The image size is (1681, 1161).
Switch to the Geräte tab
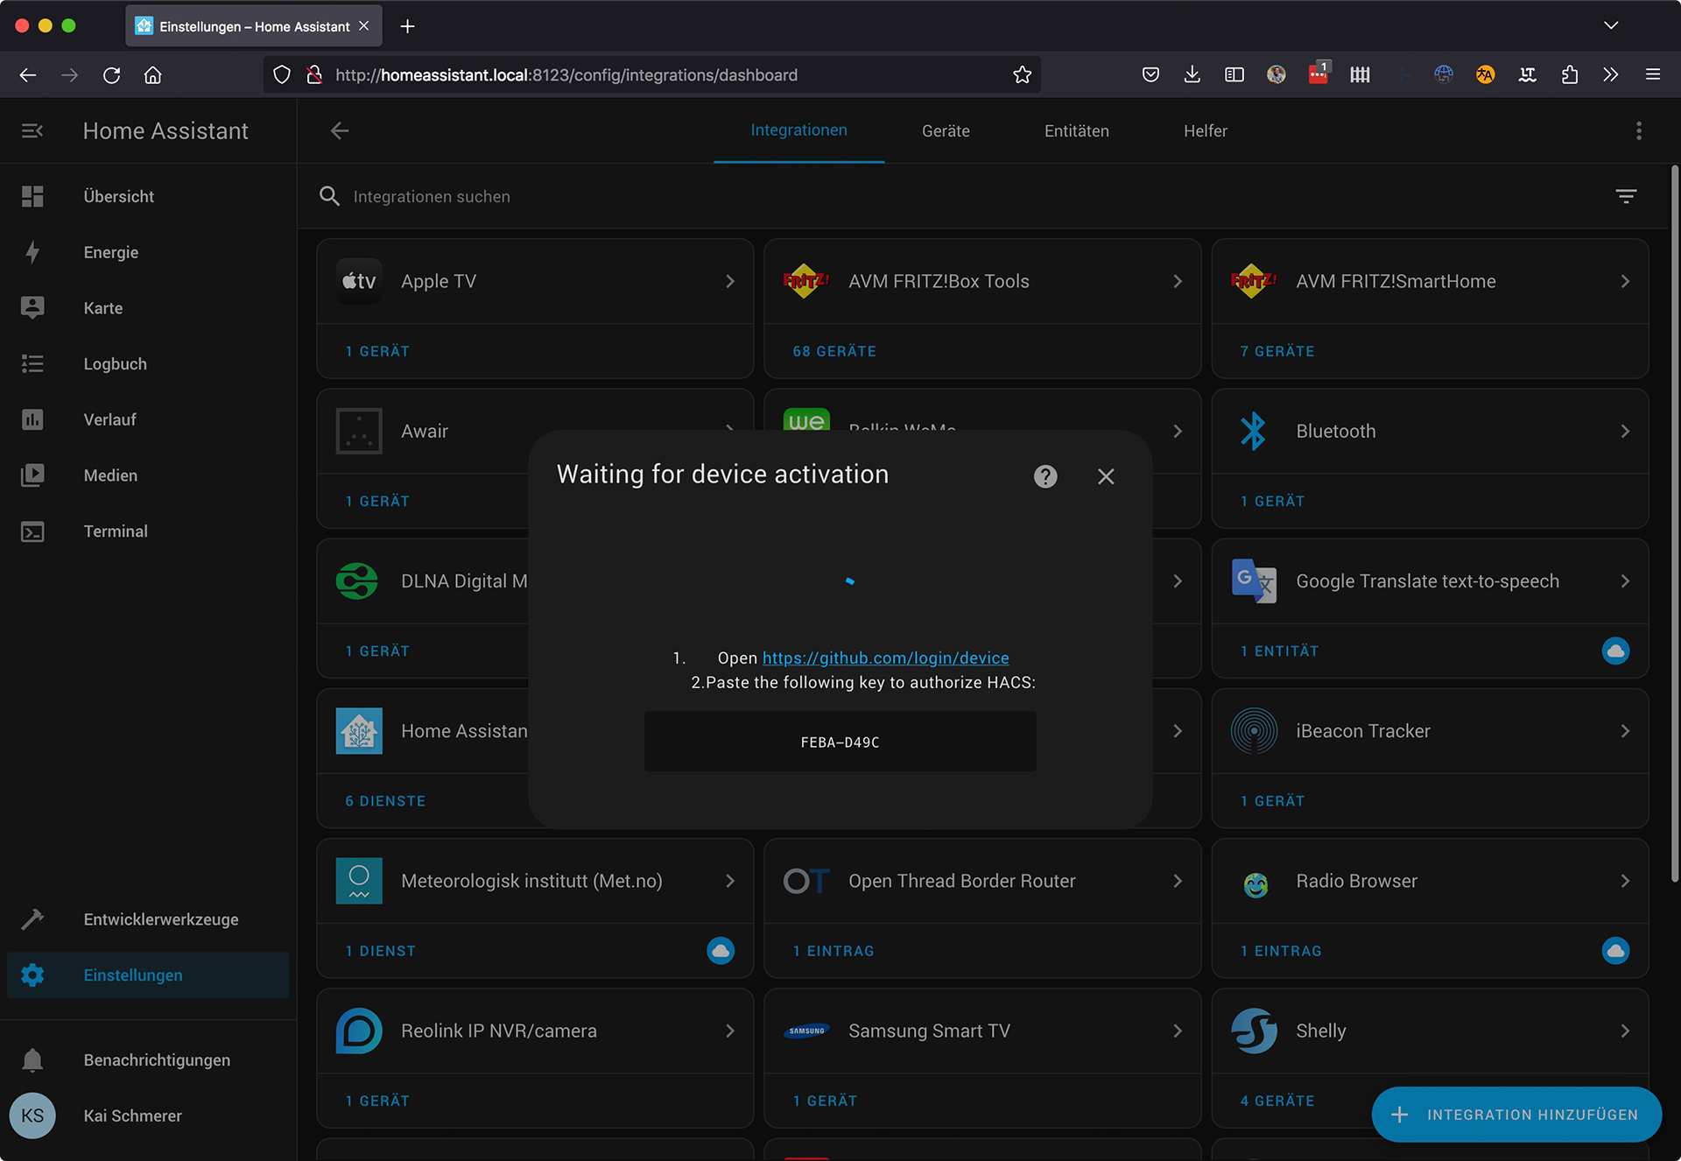point(946,130)
